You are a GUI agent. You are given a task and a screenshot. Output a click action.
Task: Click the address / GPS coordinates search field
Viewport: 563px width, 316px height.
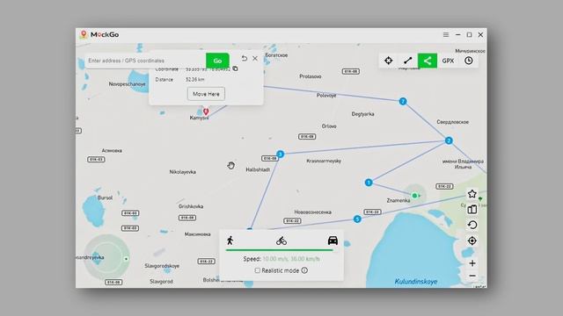[x=145, y=61]
